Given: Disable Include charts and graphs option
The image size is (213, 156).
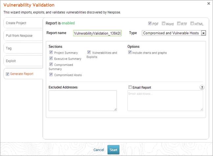Looking at the screenshot, I should pyautogui.click(x=130, y=52).
